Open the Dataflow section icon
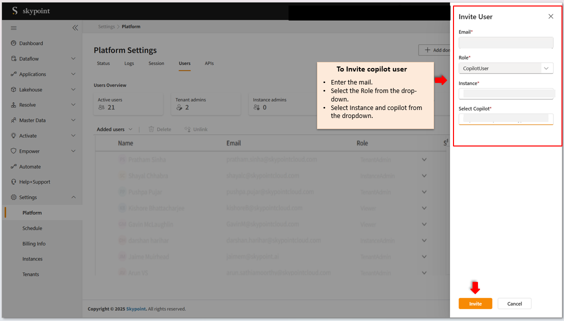Viewport: 564px width, 321px height. pos(13,58)
